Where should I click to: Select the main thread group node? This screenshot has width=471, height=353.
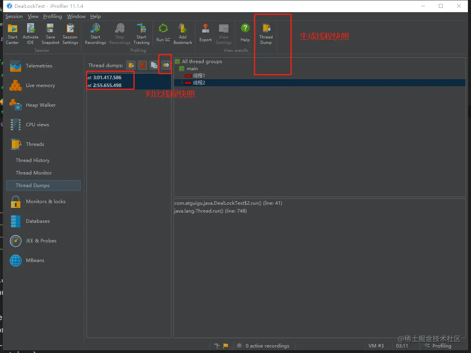click(188, 69)
